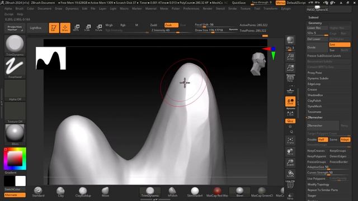Toggle the Floor grid icon
Screen dimensions: 358x201
click(290, 91)
